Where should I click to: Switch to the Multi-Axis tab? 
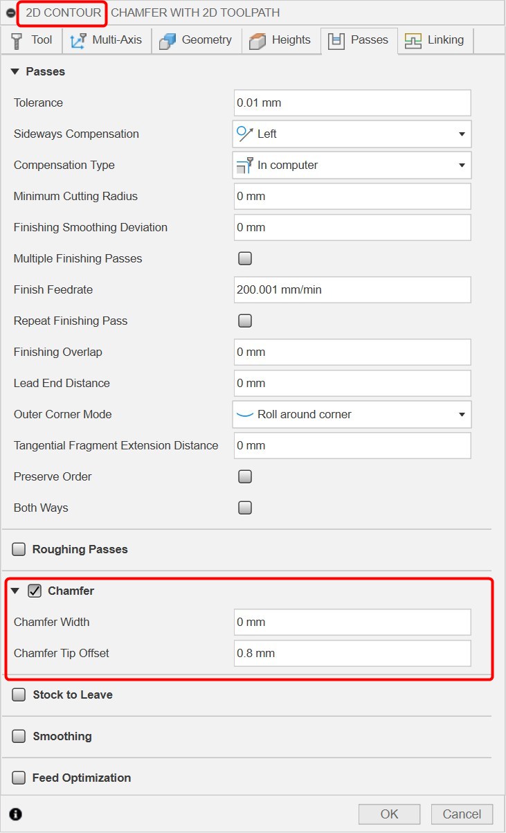click(107, 40)
